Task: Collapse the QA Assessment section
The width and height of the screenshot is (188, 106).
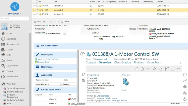Action: [x=50, y=46]
